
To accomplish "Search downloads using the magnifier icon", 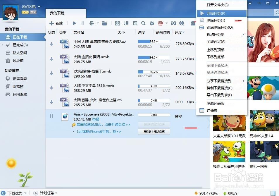I will (143, 23).
